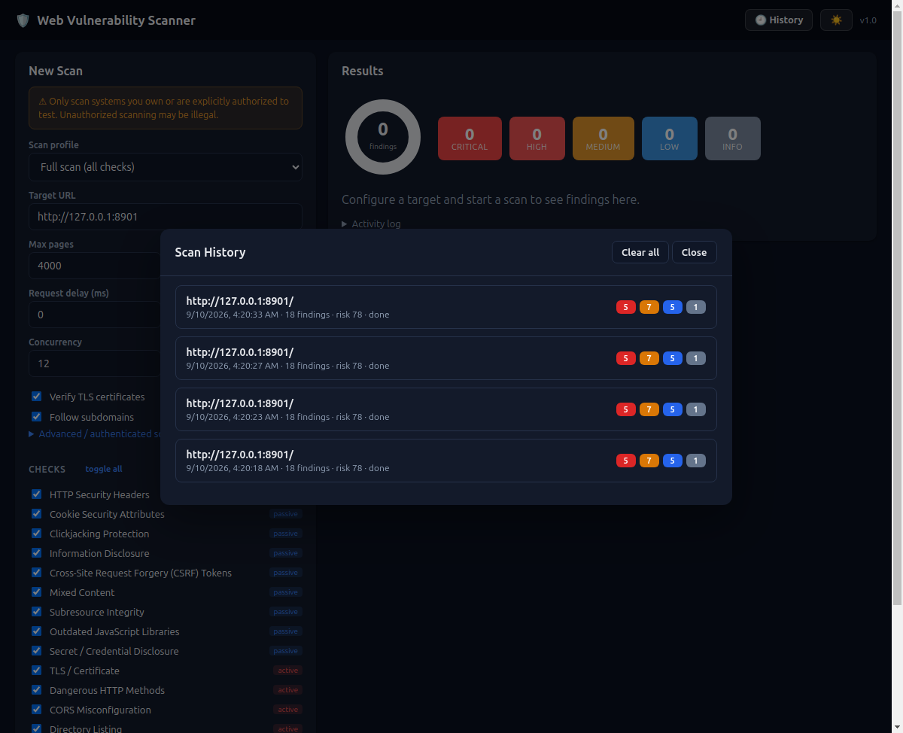Screen dimensions: 903x733
Task: Click active tag beside TLS / Certificate
Action: [x=288, y=671]
